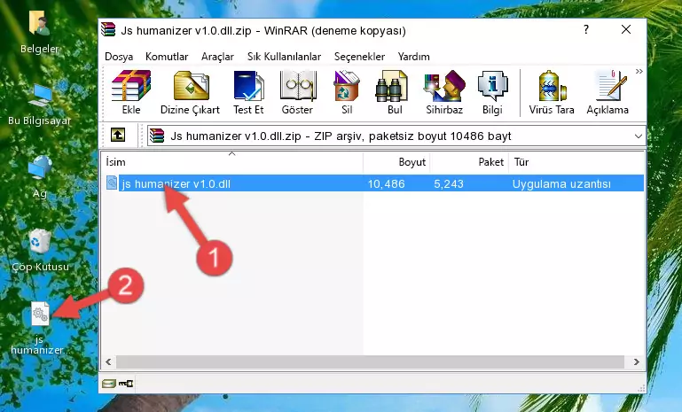Screen dimensions: 682x412
Task: Select js humanizer v1.0.dll file row
Action: click(x=374, y=183)
